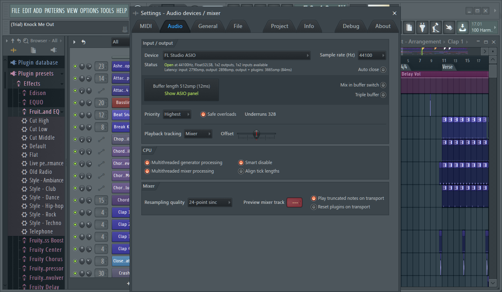This screenshot has height=292, width=502.
Task: Close the Settings window with X
Action: coord(394,13)
